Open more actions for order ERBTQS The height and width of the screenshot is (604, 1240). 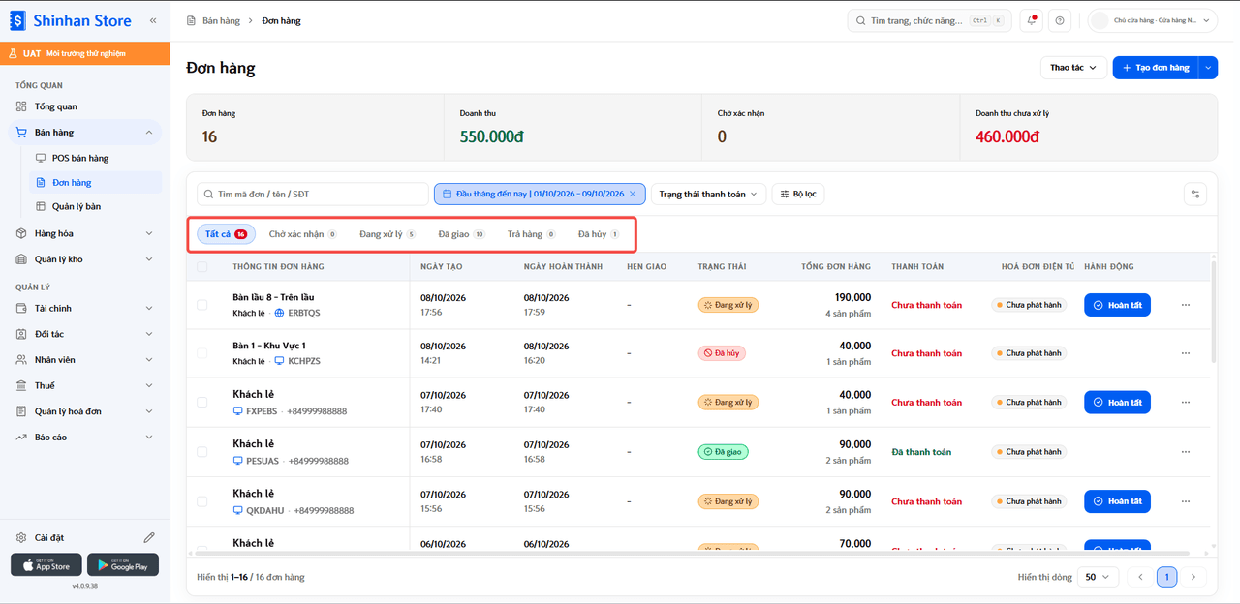1186,305
